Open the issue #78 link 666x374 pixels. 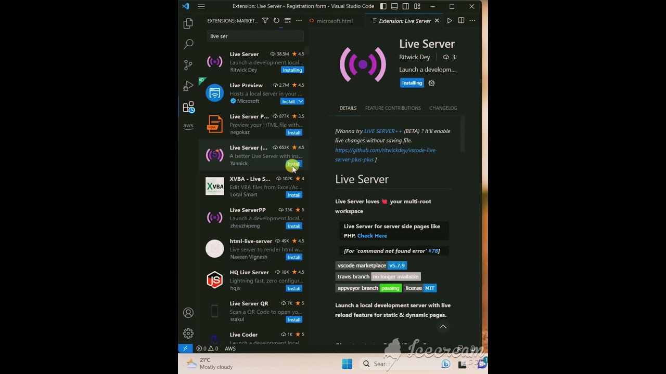point(433,251)
